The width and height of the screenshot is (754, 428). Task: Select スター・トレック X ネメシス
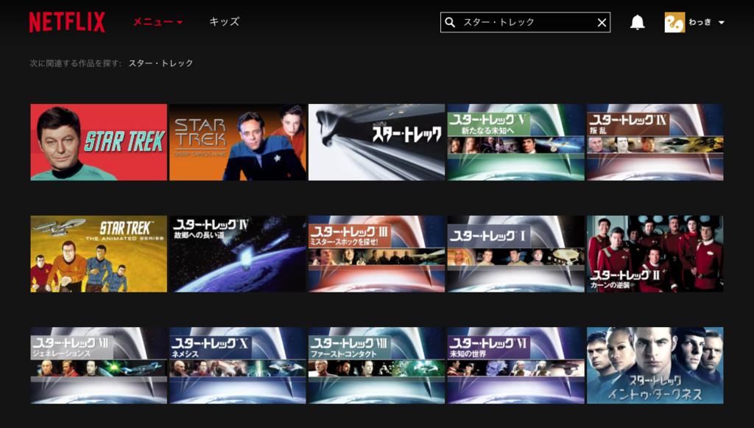tap(238, 365)
